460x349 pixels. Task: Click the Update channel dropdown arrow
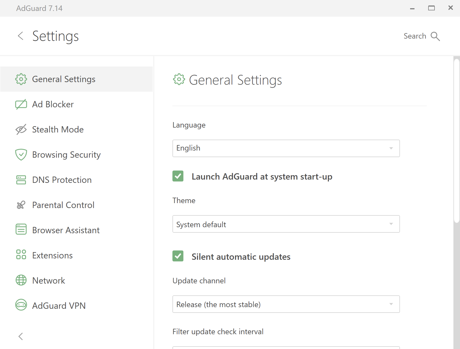click(x=391, y=304)
